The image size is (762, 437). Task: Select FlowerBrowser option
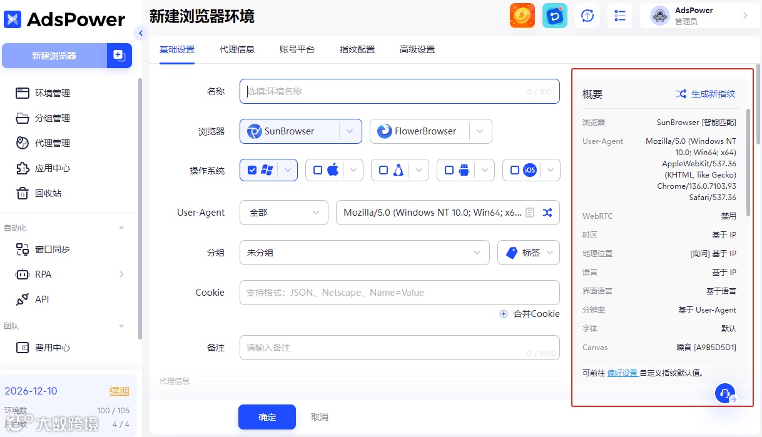pyautogui.click(x=420, y=131)
